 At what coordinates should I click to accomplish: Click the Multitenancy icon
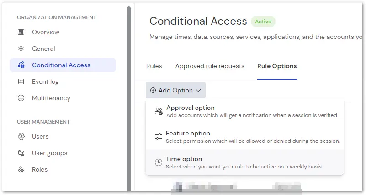[x=21, y=98]
